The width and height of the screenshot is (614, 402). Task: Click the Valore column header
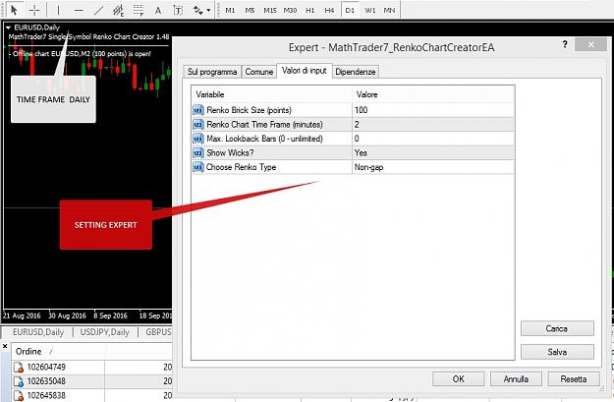point(433,94)
